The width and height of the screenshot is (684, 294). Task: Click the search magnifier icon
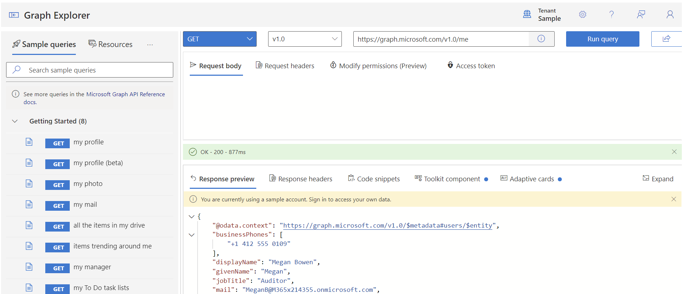coord(17,70)
